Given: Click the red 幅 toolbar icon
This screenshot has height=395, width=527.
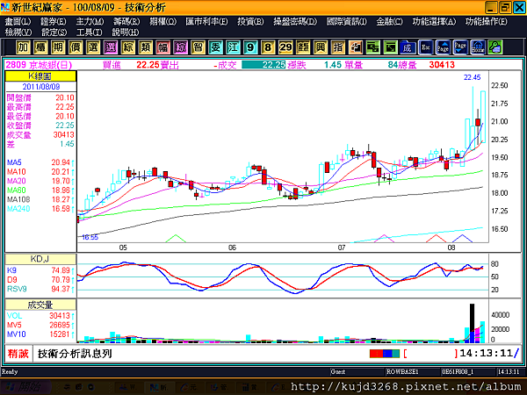Looking at the screenshot, I should point(162,47).
